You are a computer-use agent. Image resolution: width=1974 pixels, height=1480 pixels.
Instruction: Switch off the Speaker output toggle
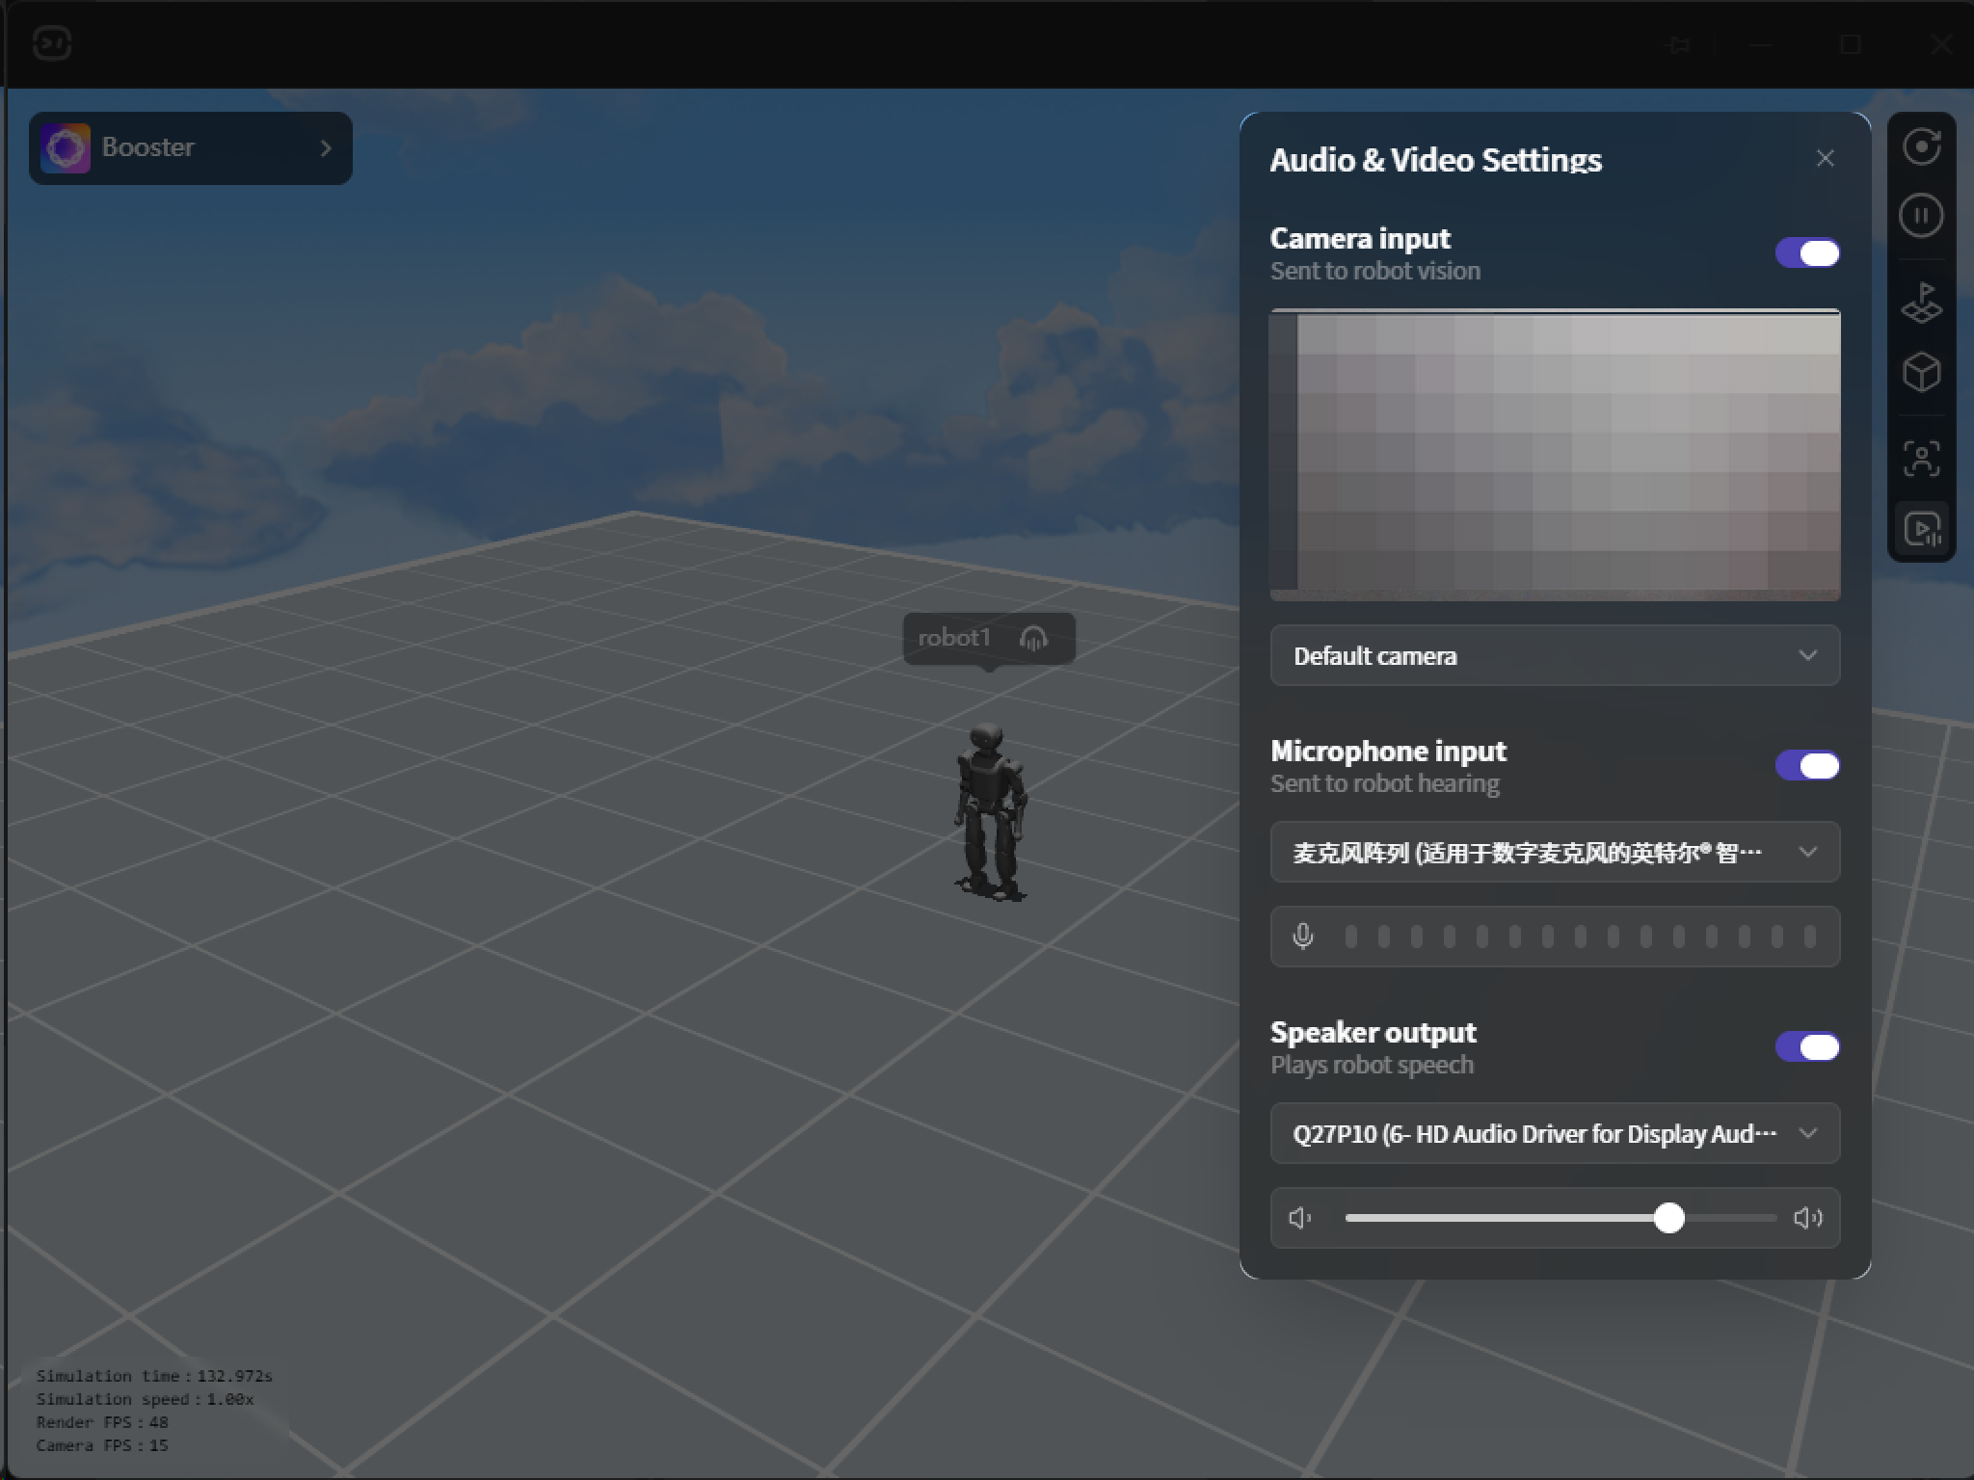1807,1047
